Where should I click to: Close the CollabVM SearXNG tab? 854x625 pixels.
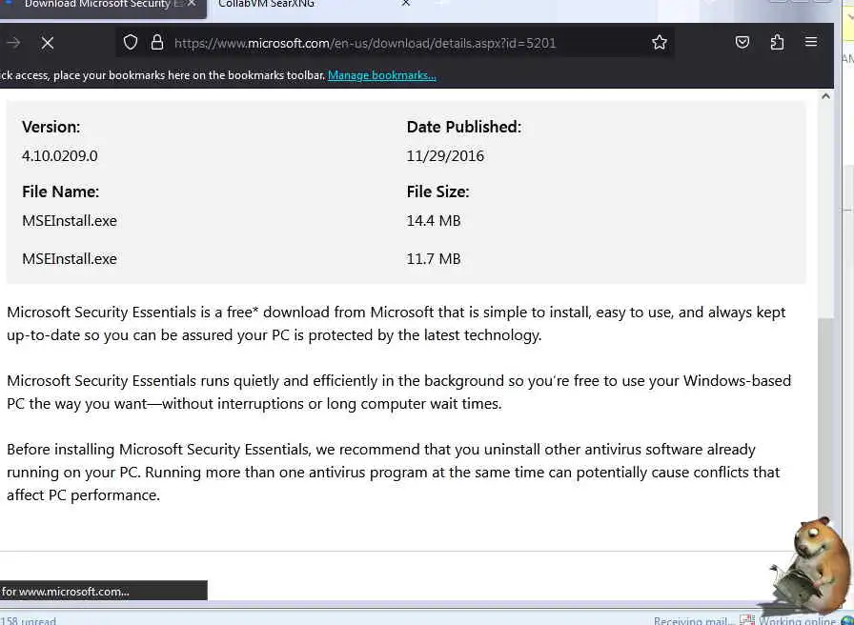[406, 3]
